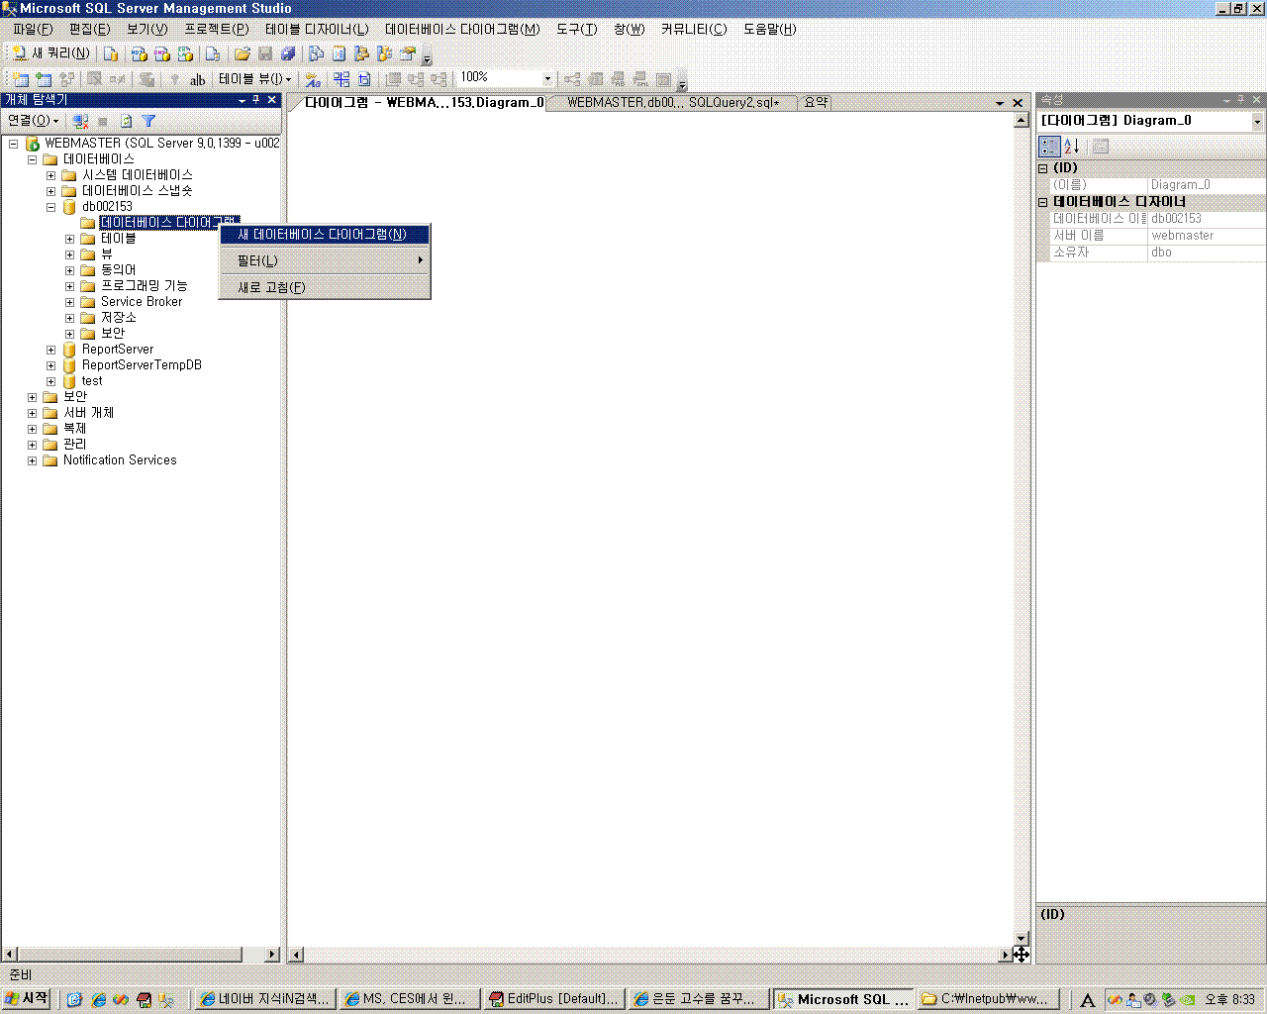Open the active files dropdown arrow in tab bar

pos(1000,103)
